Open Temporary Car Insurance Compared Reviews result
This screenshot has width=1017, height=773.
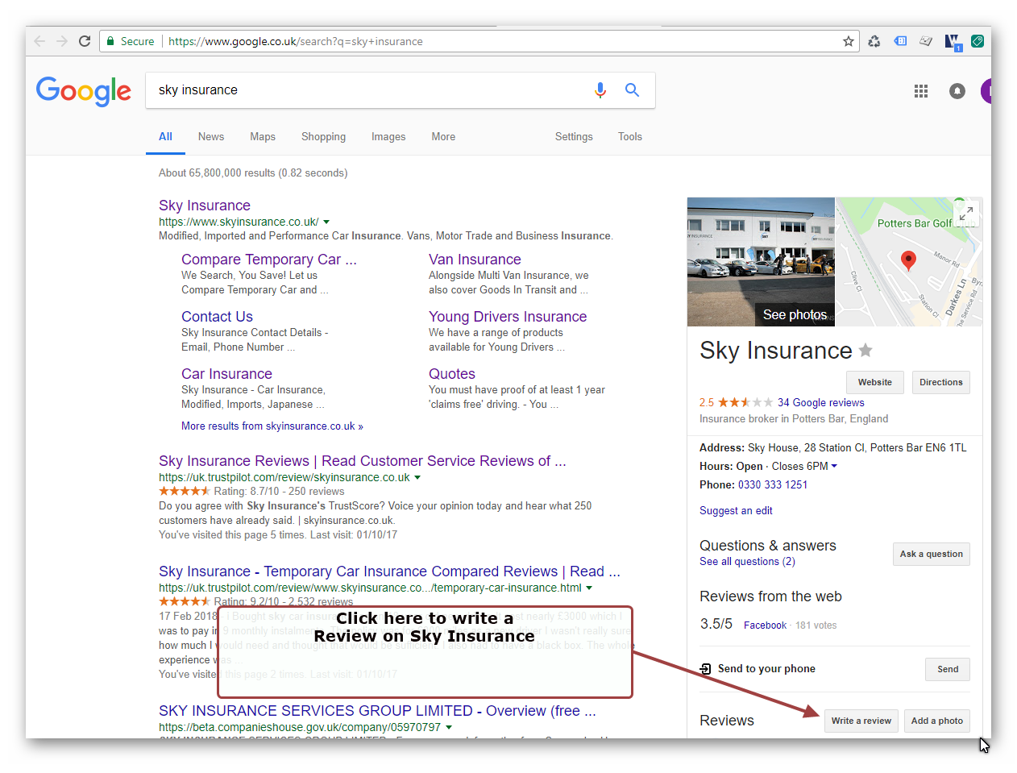point(389,571)
